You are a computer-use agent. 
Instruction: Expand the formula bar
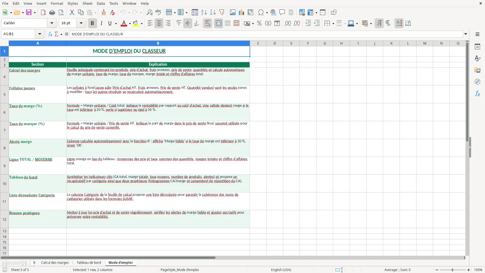click(466, 34)
